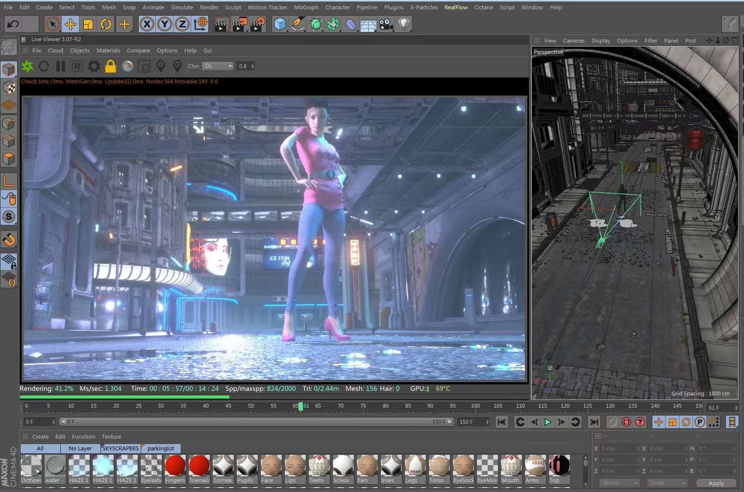Open the Scale mode dropdown
The height and width of the screenshot is (492, 744).
[668, 483]
